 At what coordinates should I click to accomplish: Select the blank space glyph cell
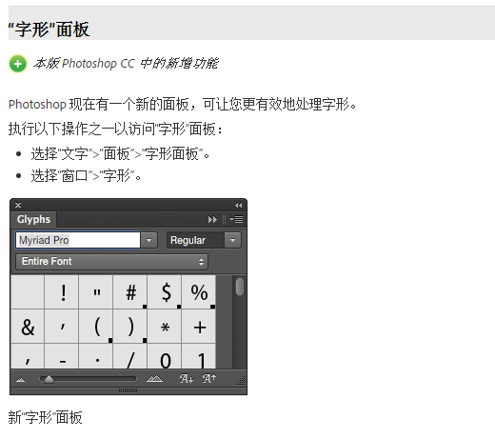coord(28,292)
